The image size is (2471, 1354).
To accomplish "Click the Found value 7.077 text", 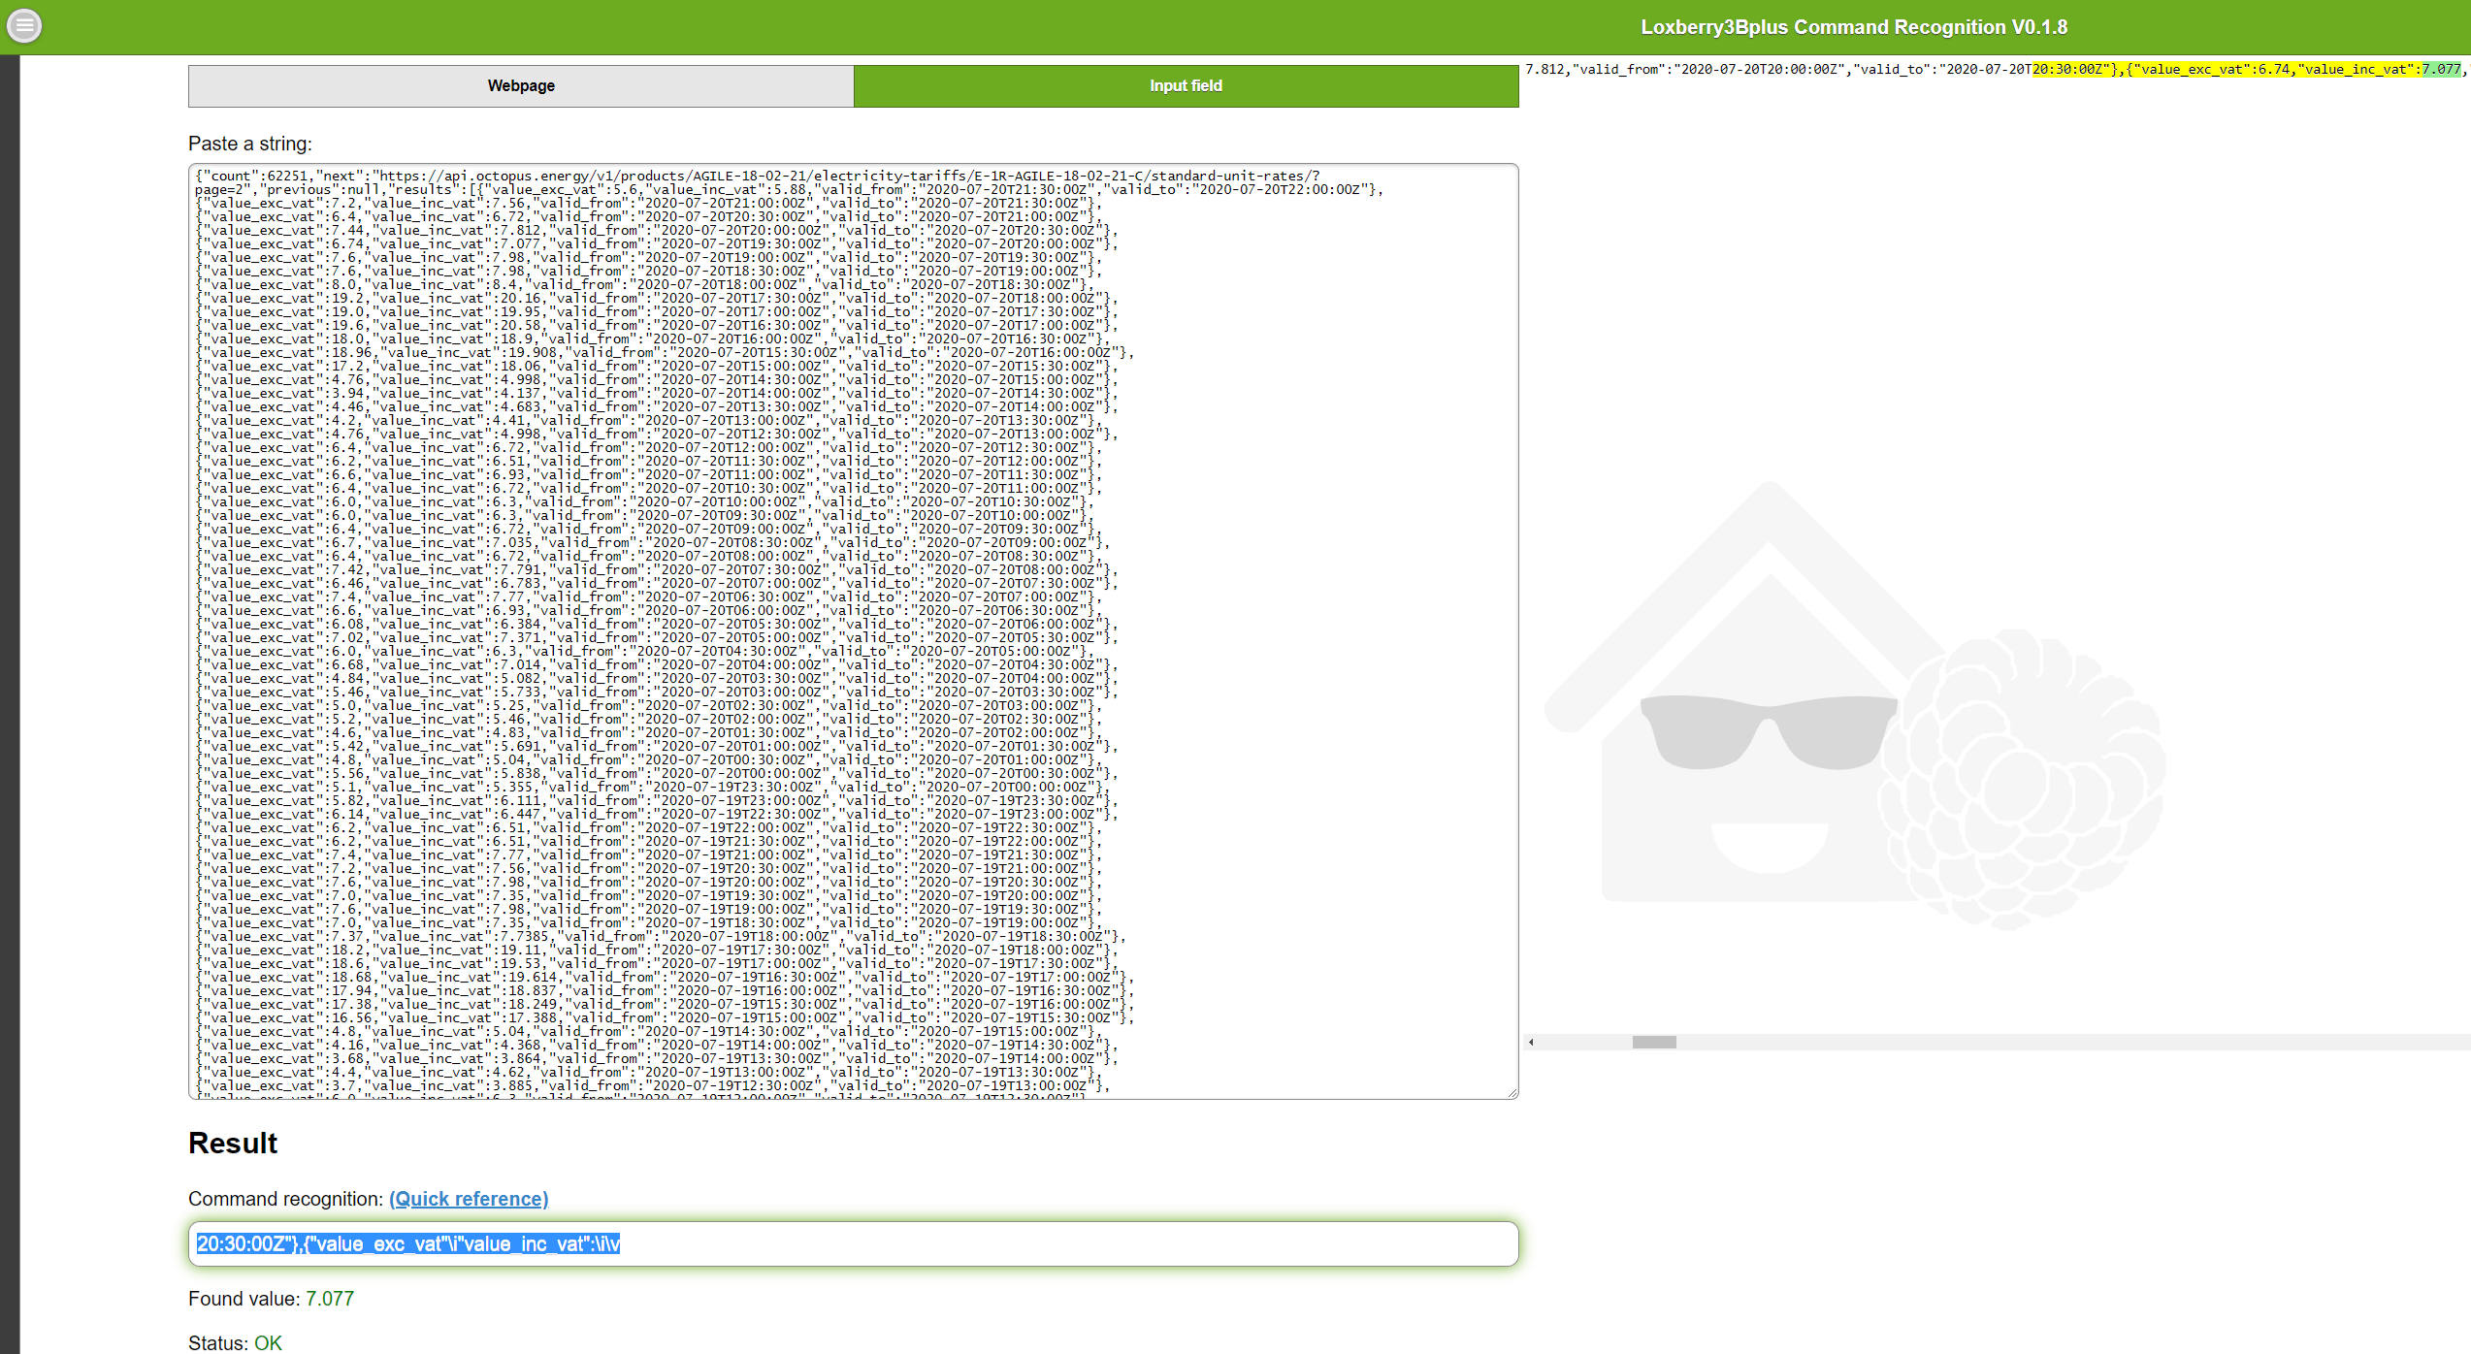I will 330,1299.
